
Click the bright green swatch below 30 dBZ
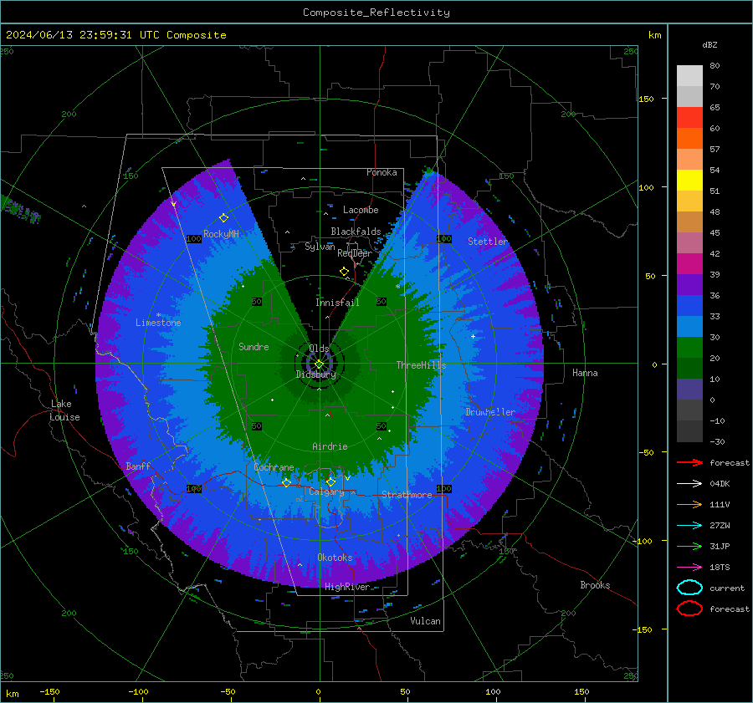pyautogui.click(x=689, y=348)
